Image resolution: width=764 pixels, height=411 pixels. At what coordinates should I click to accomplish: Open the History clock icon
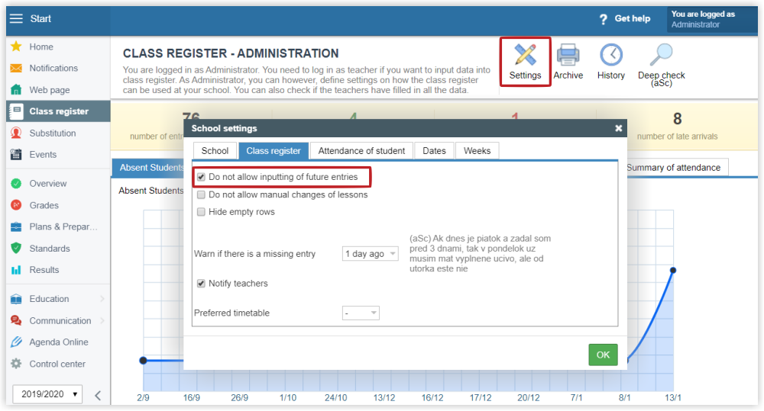pyautogui.click(x=611, y=55)
